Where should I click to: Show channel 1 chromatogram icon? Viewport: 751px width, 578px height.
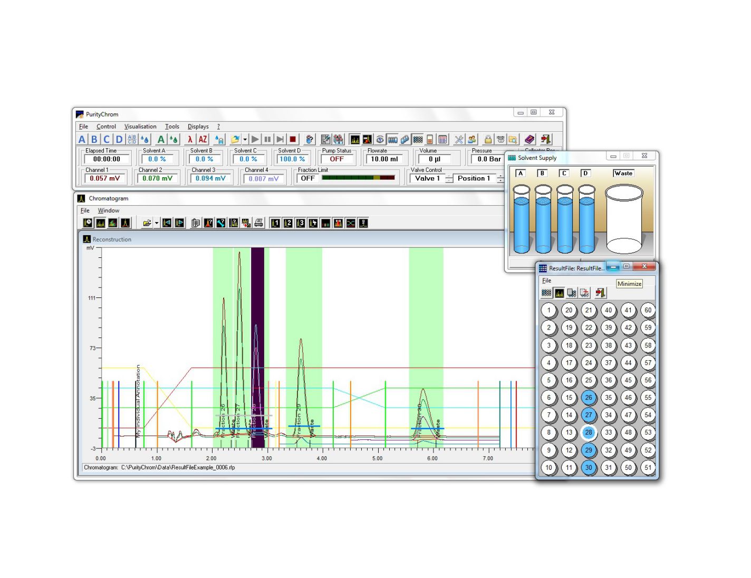click(x=275, y=223)
